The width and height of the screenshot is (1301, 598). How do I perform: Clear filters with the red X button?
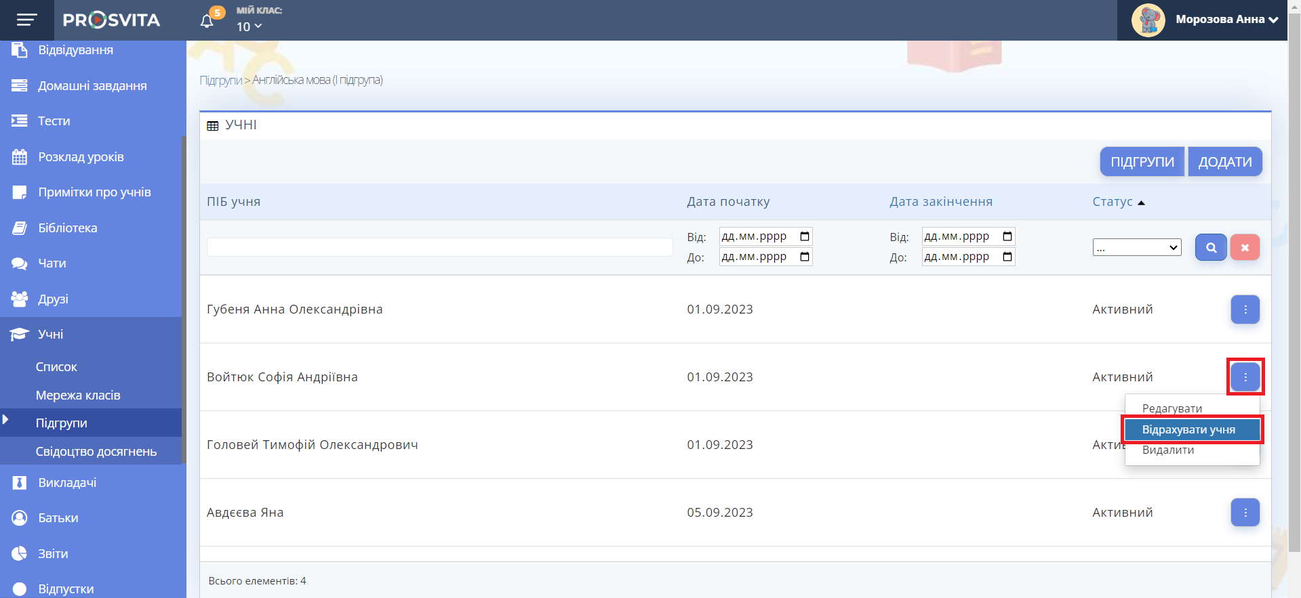tap(1245, 248)
